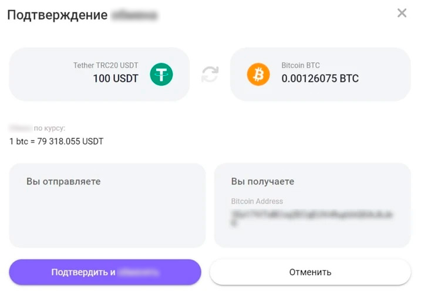421x302 pixels.
Task: Click the "Вы получаете" heading
Action: (x=262, y=182)
